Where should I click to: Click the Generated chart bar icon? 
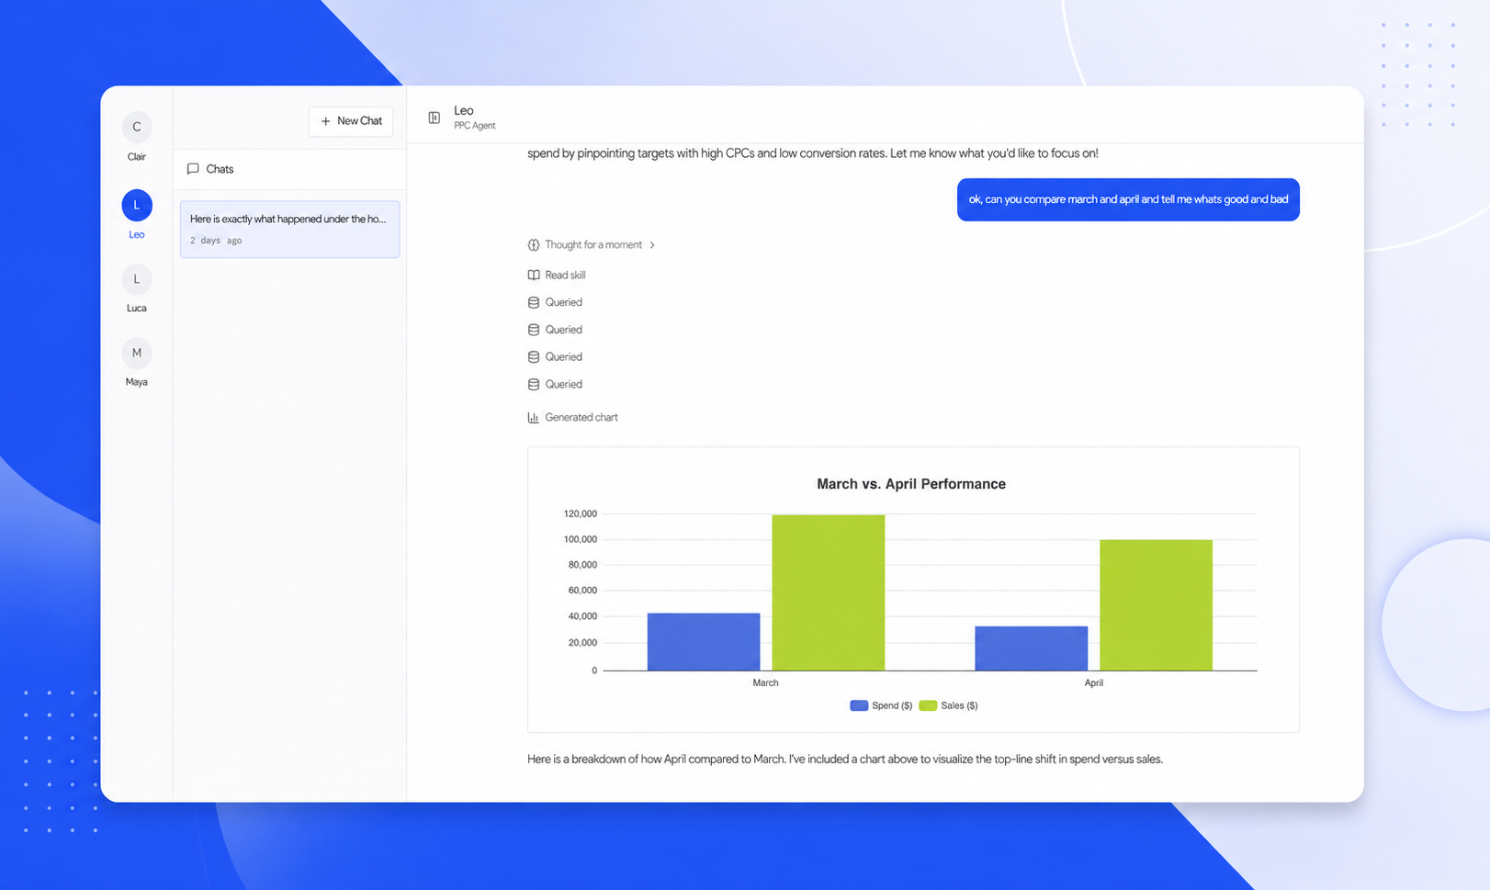(x=534, y=417)
